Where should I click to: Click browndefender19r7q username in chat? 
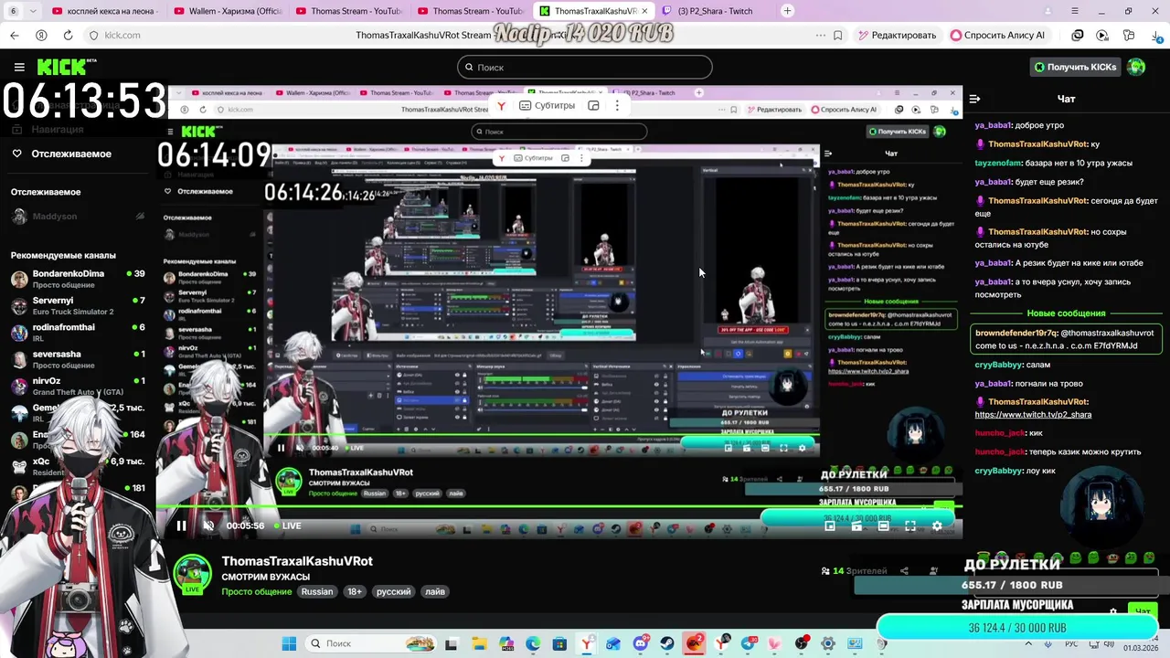tap(1016, 334)
